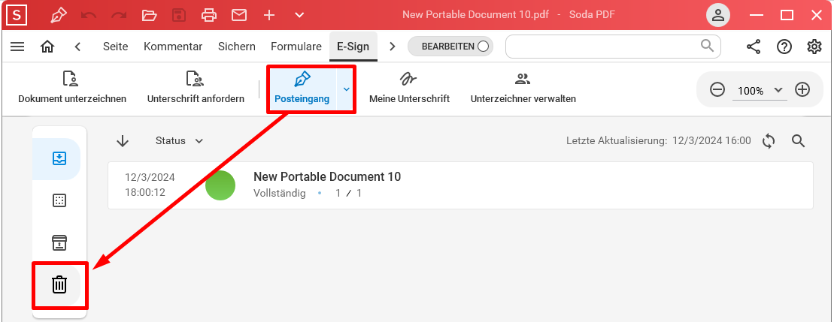Zoom out with the minus button
The height and width of the screenshot is (322, 834).
pos(717,89)
